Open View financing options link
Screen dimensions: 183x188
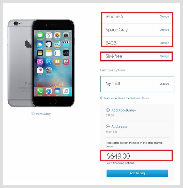(x=120, y=163)
